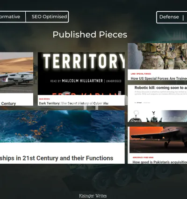Select the Defense category label
This screenshot has height=199, width=187.
tap(169, 17)
